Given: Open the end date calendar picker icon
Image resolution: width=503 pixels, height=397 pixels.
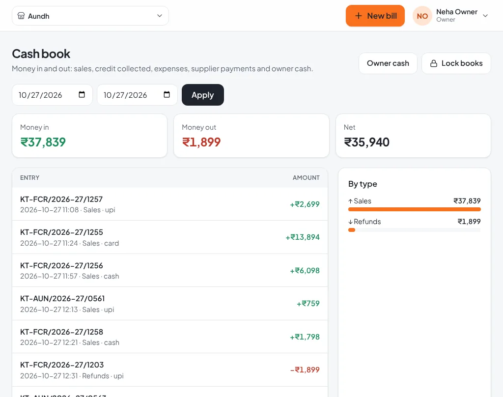Looking at the screenshot, I should 167,94.
